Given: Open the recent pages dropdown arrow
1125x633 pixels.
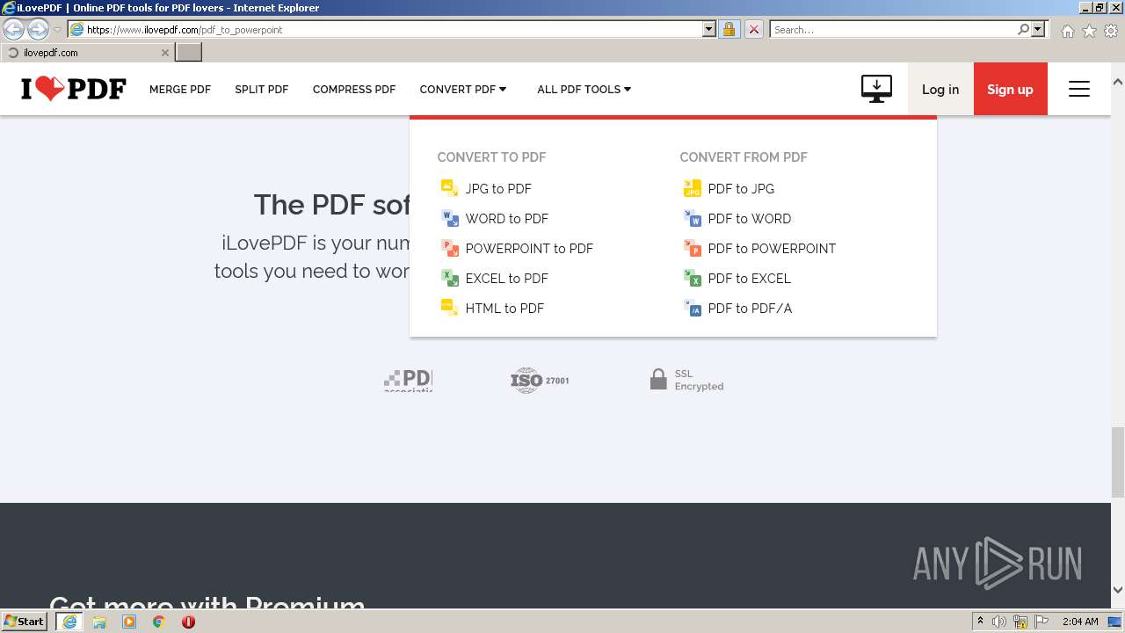Looking at the screenshot, I should tap(58, 30).
